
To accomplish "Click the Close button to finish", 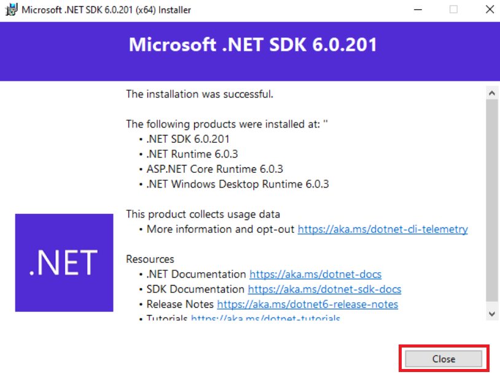I will click(x=443, y=359).
